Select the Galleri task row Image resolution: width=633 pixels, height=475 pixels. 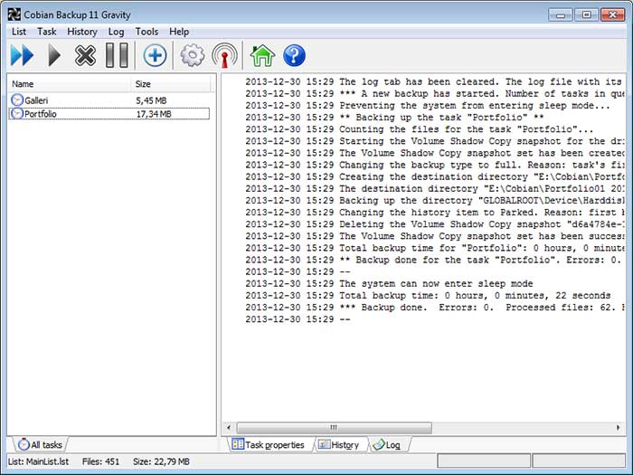click(x=109, y=100)
